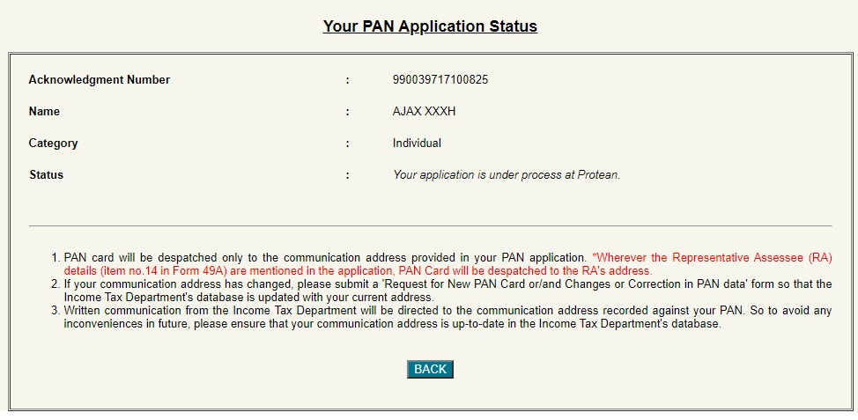Click the Category field label

(x=53, y=144)
